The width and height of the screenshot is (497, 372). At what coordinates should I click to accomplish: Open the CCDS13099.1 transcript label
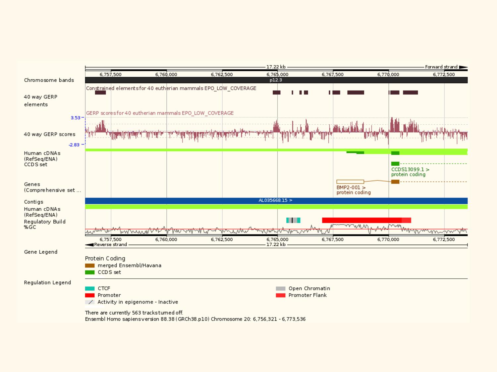410,169
